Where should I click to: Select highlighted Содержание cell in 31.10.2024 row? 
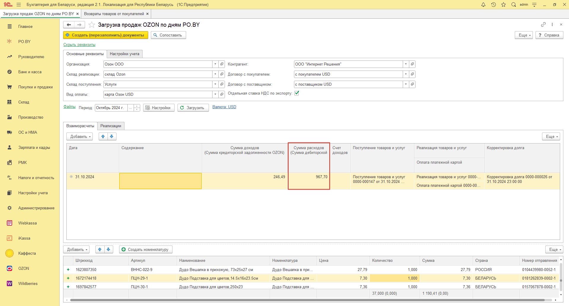coord(160,181)
